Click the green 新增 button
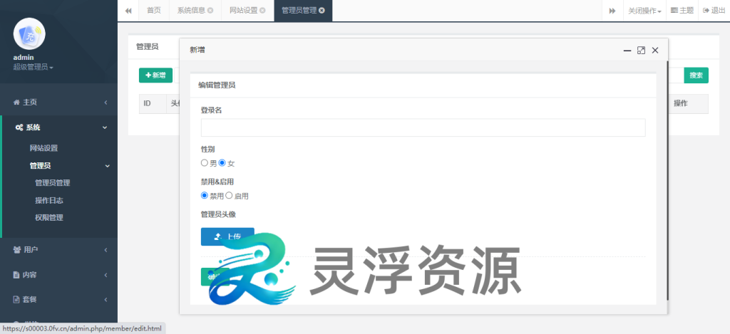The width and height of the screenshot is (730, 334). coord(155,75)
